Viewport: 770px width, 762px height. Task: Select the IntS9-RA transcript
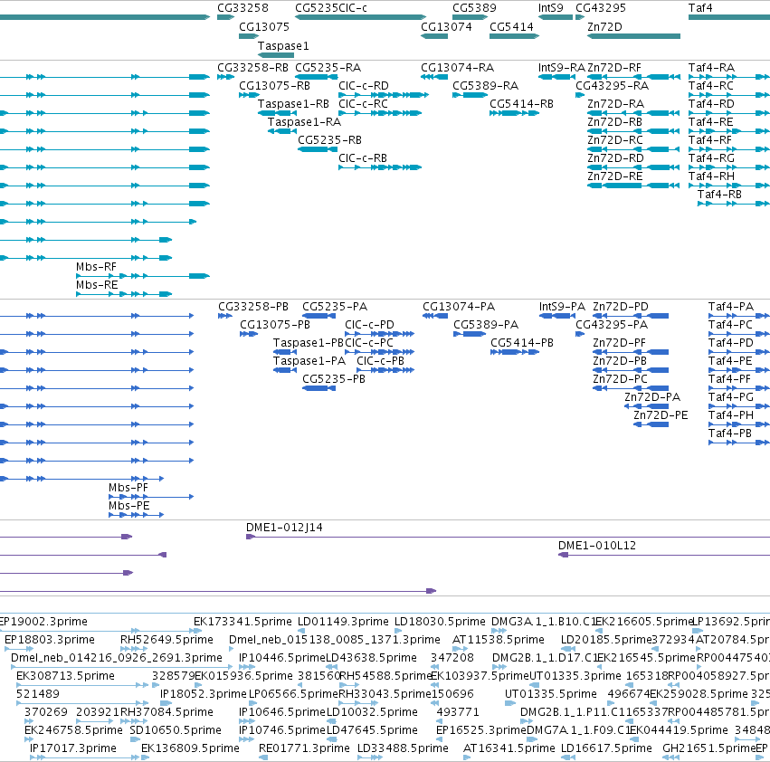pyautogui.click(x=556, y=77)
